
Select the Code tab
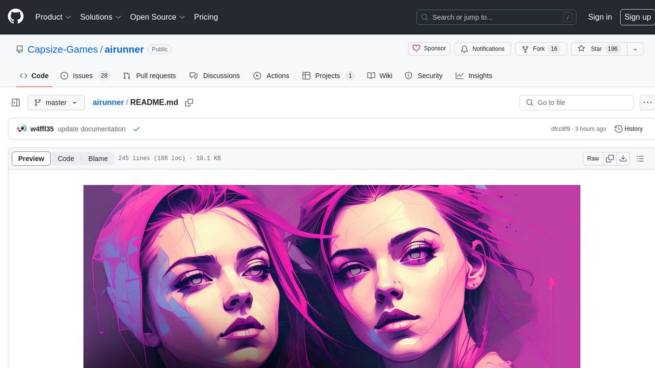click(x=34, y=76)
